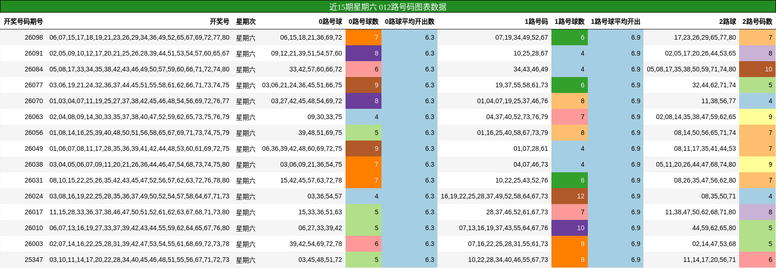Select period number 26017
This screenshot has height=268, width=776.
pos(34,212)
